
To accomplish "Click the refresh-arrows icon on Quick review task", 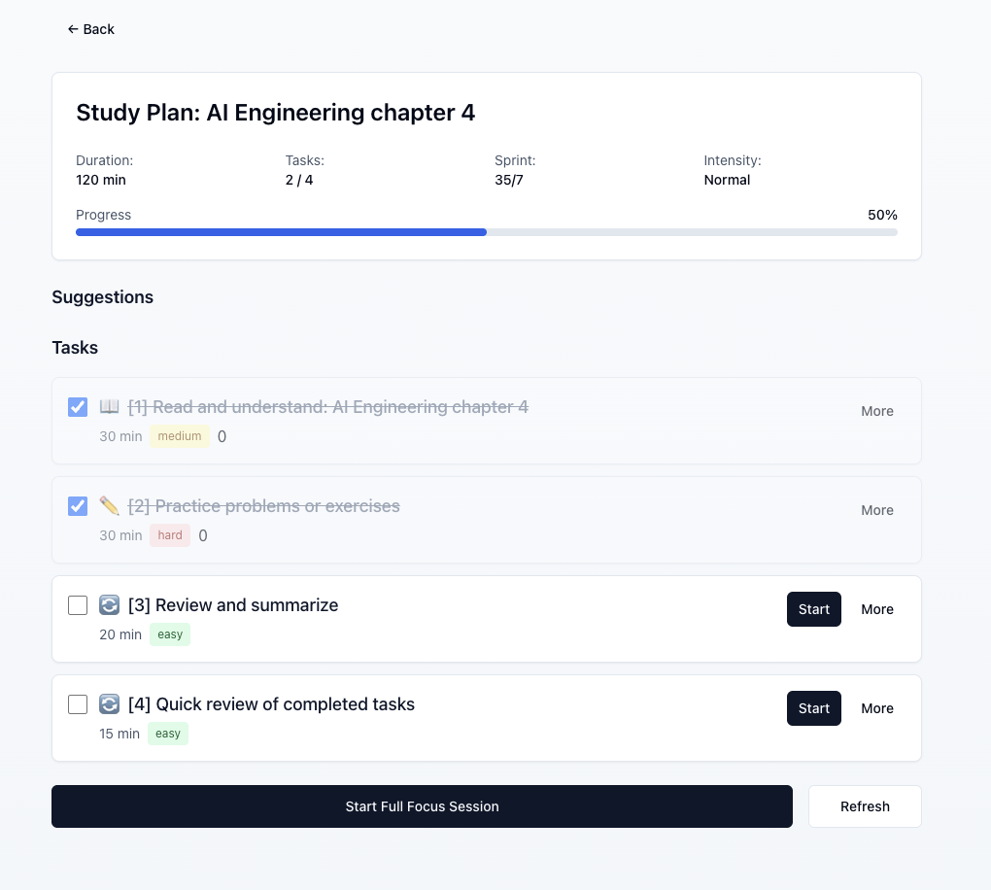I will 109,704.
